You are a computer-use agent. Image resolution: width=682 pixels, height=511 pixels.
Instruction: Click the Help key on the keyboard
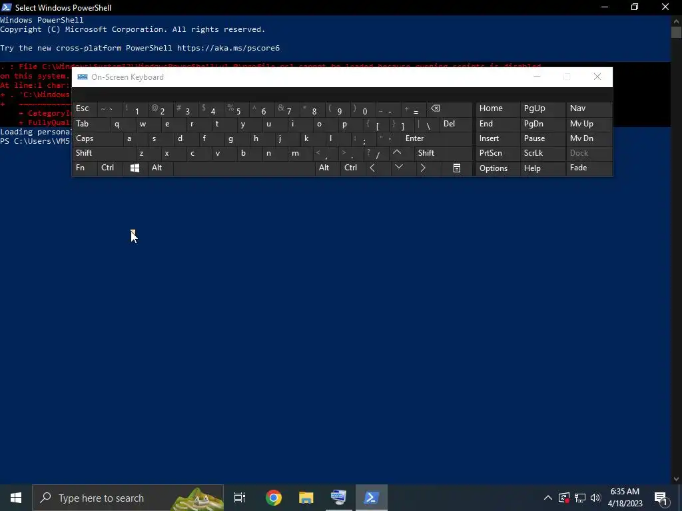[542, 168]
